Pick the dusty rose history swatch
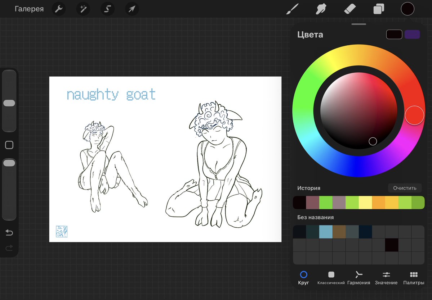 (x=313, y=203)
